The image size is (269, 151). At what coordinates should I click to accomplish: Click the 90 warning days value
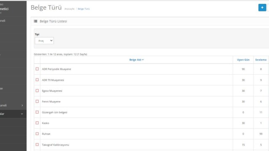(243, 69)
